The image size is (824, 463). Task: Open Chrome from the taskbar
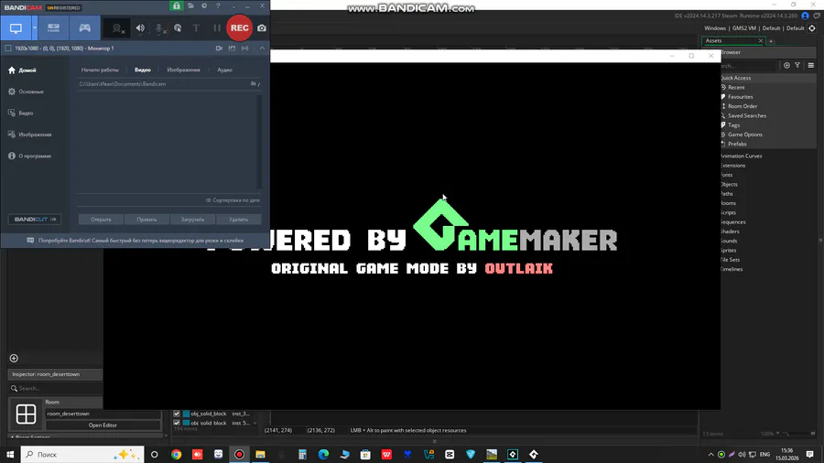pos(176,455)
